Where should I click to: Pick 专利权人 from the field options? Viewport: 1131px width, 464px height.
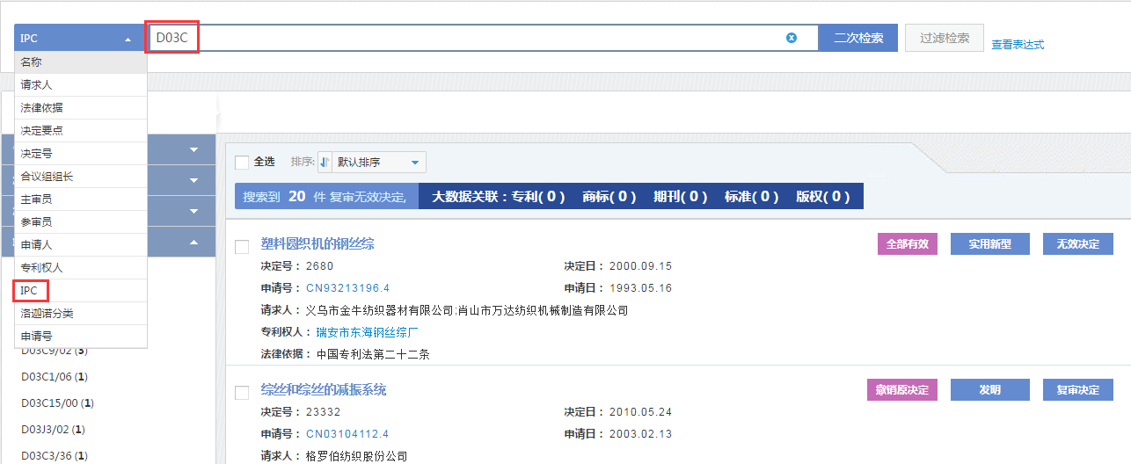[x=42, y=267]
